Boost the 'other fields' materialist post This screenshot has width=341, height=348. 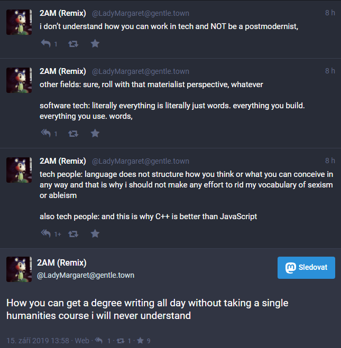click(73, 134)
